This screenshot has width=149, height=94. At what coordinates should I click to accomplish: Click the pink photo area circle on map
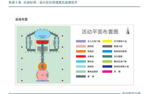42,75
